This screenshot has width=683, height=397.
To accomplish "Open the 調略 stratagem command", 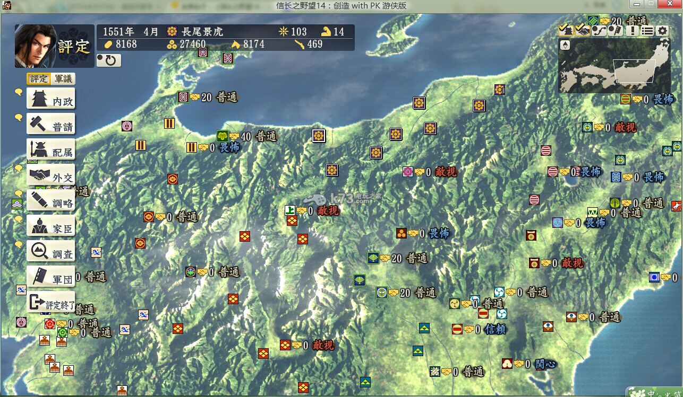I will pyautogui.click(x=51, y=201).
